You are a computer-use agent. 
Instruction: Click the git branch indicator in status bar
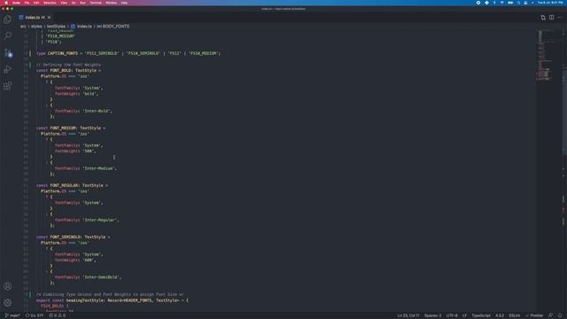click(x=12, y=315)
